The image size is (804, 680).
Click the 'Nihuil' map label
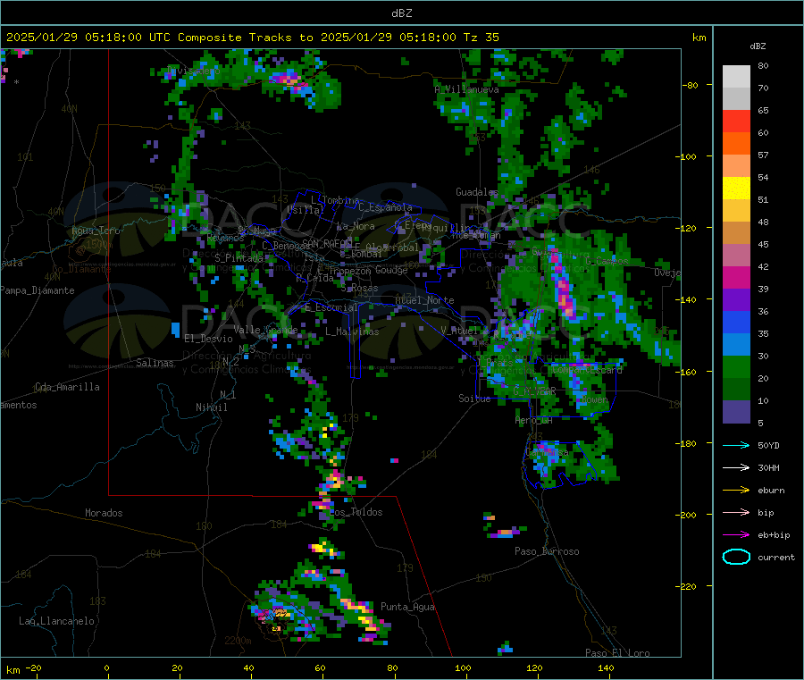point(211,407)
